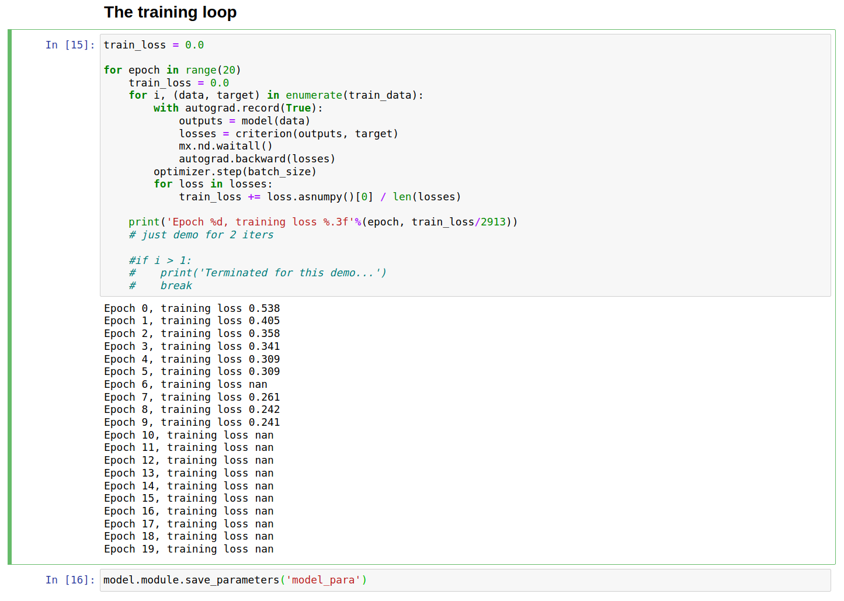Click the optimizer.step(batch_size) line
This screenshot has width=844, height=601.
(235, 171)
